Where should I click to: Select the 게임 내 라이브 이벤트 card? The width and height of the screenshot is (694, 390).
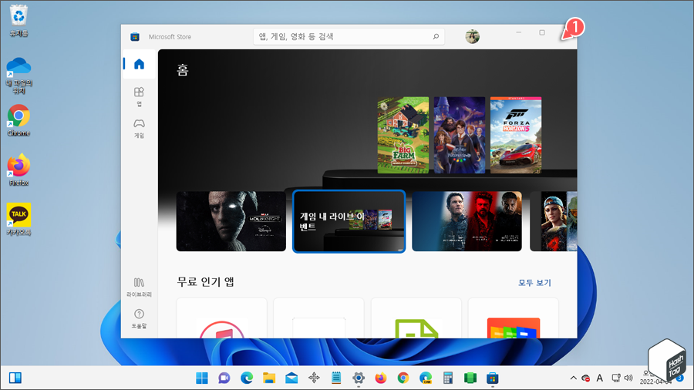pos(349,221)
